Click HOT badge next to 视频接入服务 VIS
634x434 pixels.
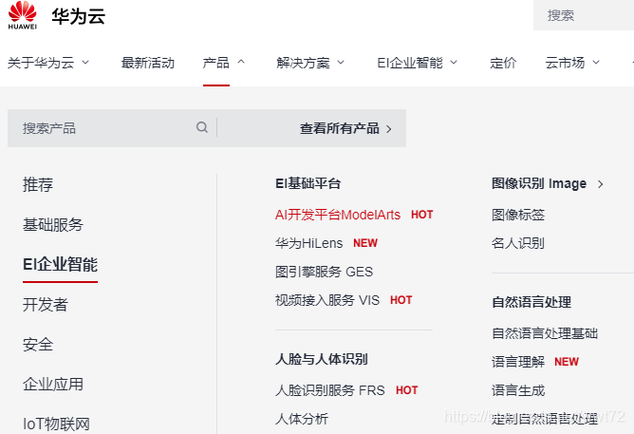pos(401,300)
